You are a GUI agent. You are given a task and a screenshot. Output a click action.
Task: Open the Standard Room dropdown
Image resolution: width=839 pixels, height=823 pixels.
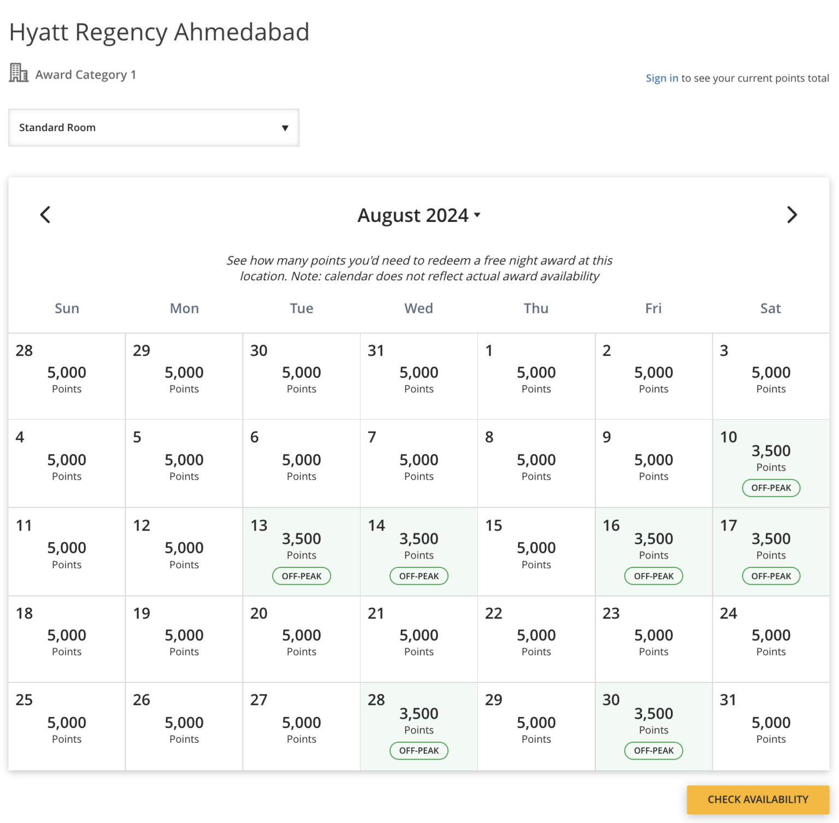point(153,128)
